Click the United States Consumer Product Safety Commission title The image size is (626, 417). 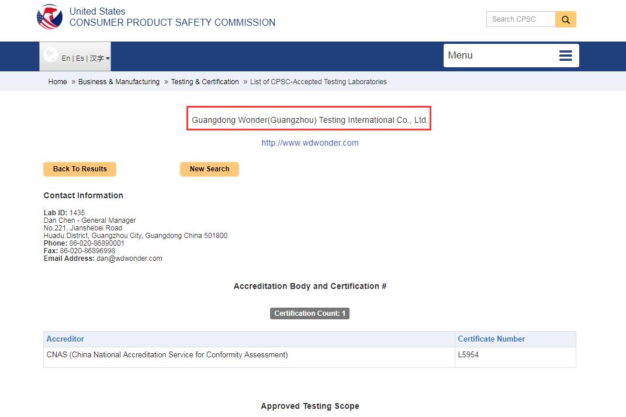click(172, 17)
